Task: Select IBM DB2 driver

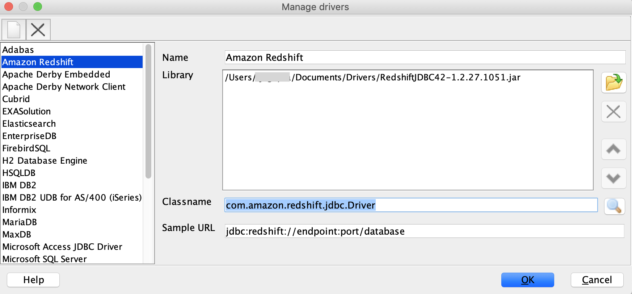Action: 72,185
